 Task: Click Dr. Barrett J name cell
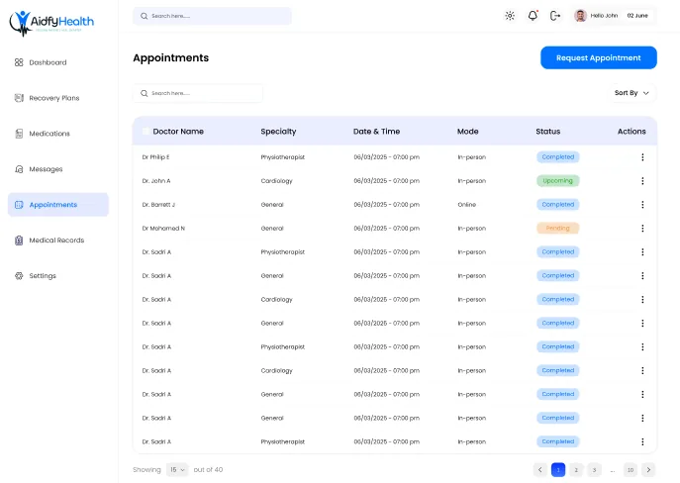click(x=158, y=204)
